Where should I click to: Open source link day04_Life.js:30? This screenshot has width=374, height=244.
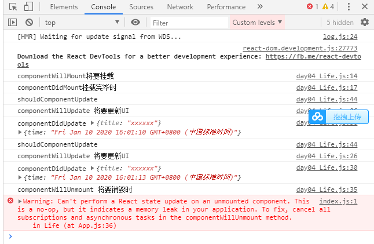[x=327, y=168]
